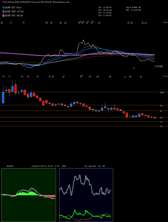Click the Avg V: 0.008 M volume text
The image size is (168, 222).
[x=133, y=7]
